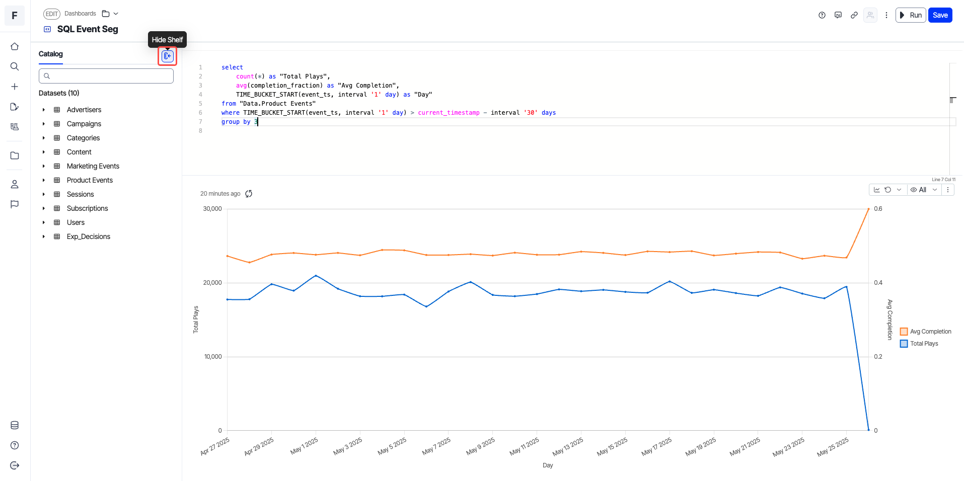Click the table icon next to Sessions
Image resolution: width=964 pixels, height=481 pixels.
[57, 194]
